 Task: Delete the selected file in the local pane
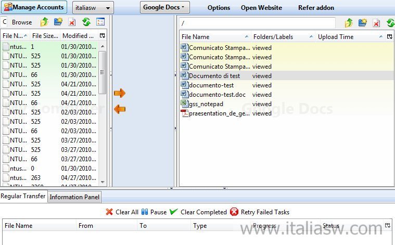point(72,22)
